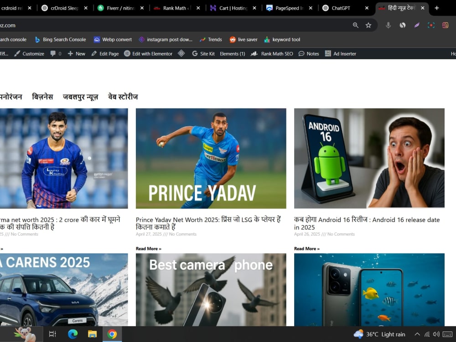Open the Prince Yadav article thumbnail
This screenshot has height=342, width=456.
click(211, 159)
